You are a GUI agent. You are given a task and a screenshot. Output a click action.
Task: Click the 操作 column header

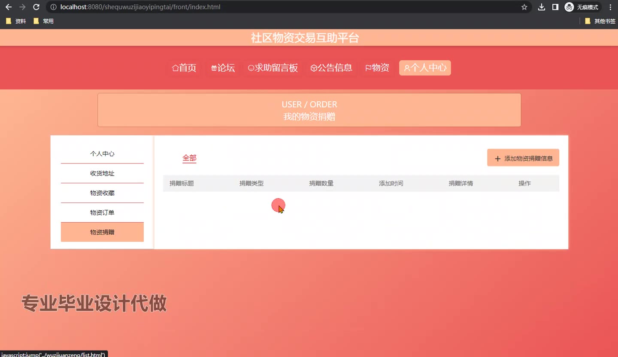tap(524, 184)
